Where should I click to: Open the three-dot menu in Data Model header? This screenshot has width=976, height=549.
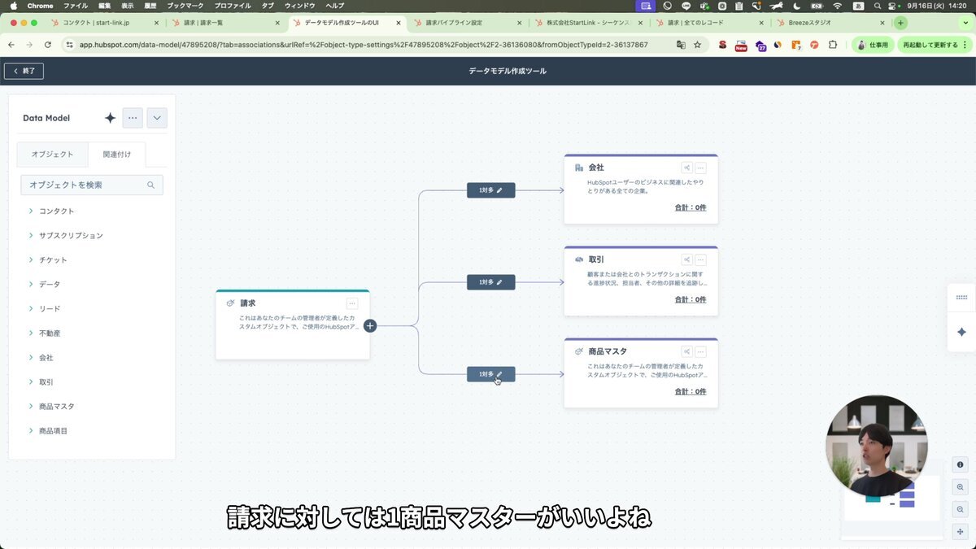(x=133, y=118)
